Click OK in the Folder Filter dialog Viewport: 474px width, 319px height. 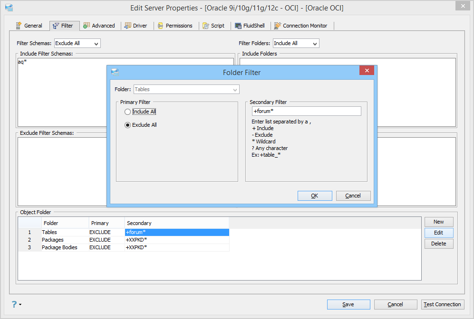(x=315, y=196)
